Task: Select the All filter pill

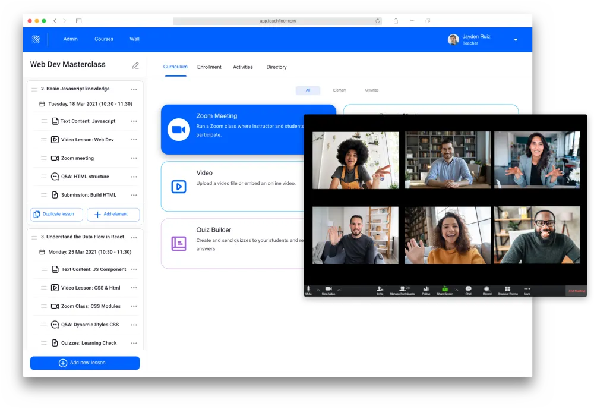Action: (x=308, y=90)
